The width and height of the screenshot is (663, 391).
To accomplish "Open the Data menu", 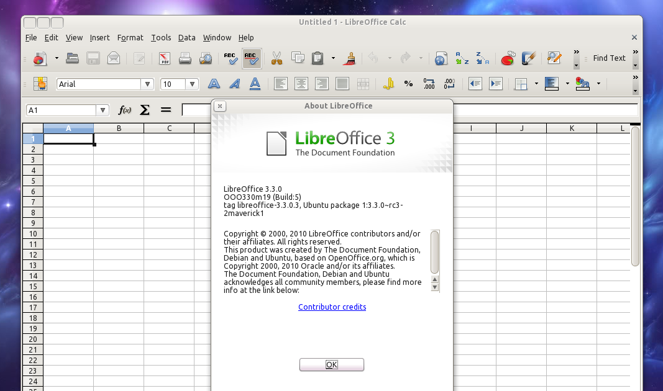I will tap(186, 38).
